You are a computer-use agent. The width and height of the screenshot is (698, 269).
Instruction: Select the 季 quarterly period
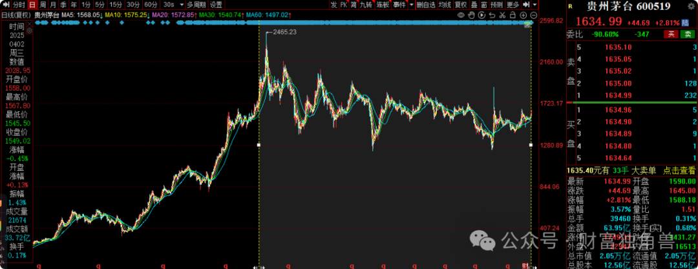63,5
